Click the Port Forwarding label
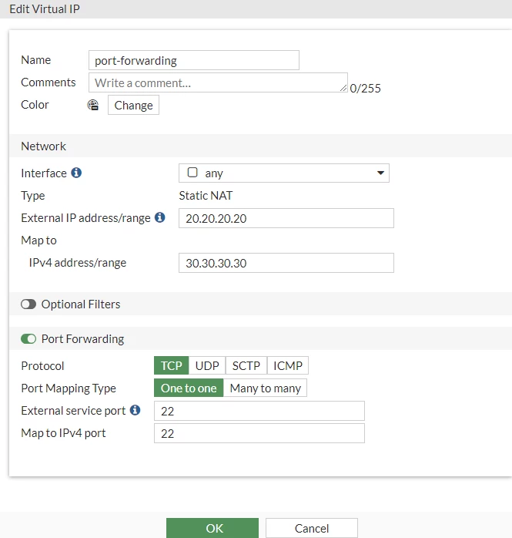Viewport: 512px width, 538px height. click(x=82, y=339)
